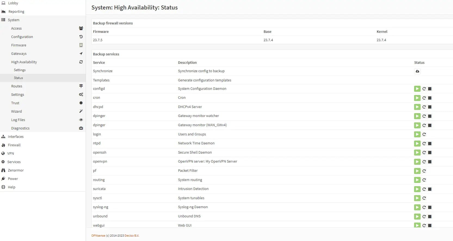Start the ntpd Network Time Daemon
453x241 pixels.
417,144
